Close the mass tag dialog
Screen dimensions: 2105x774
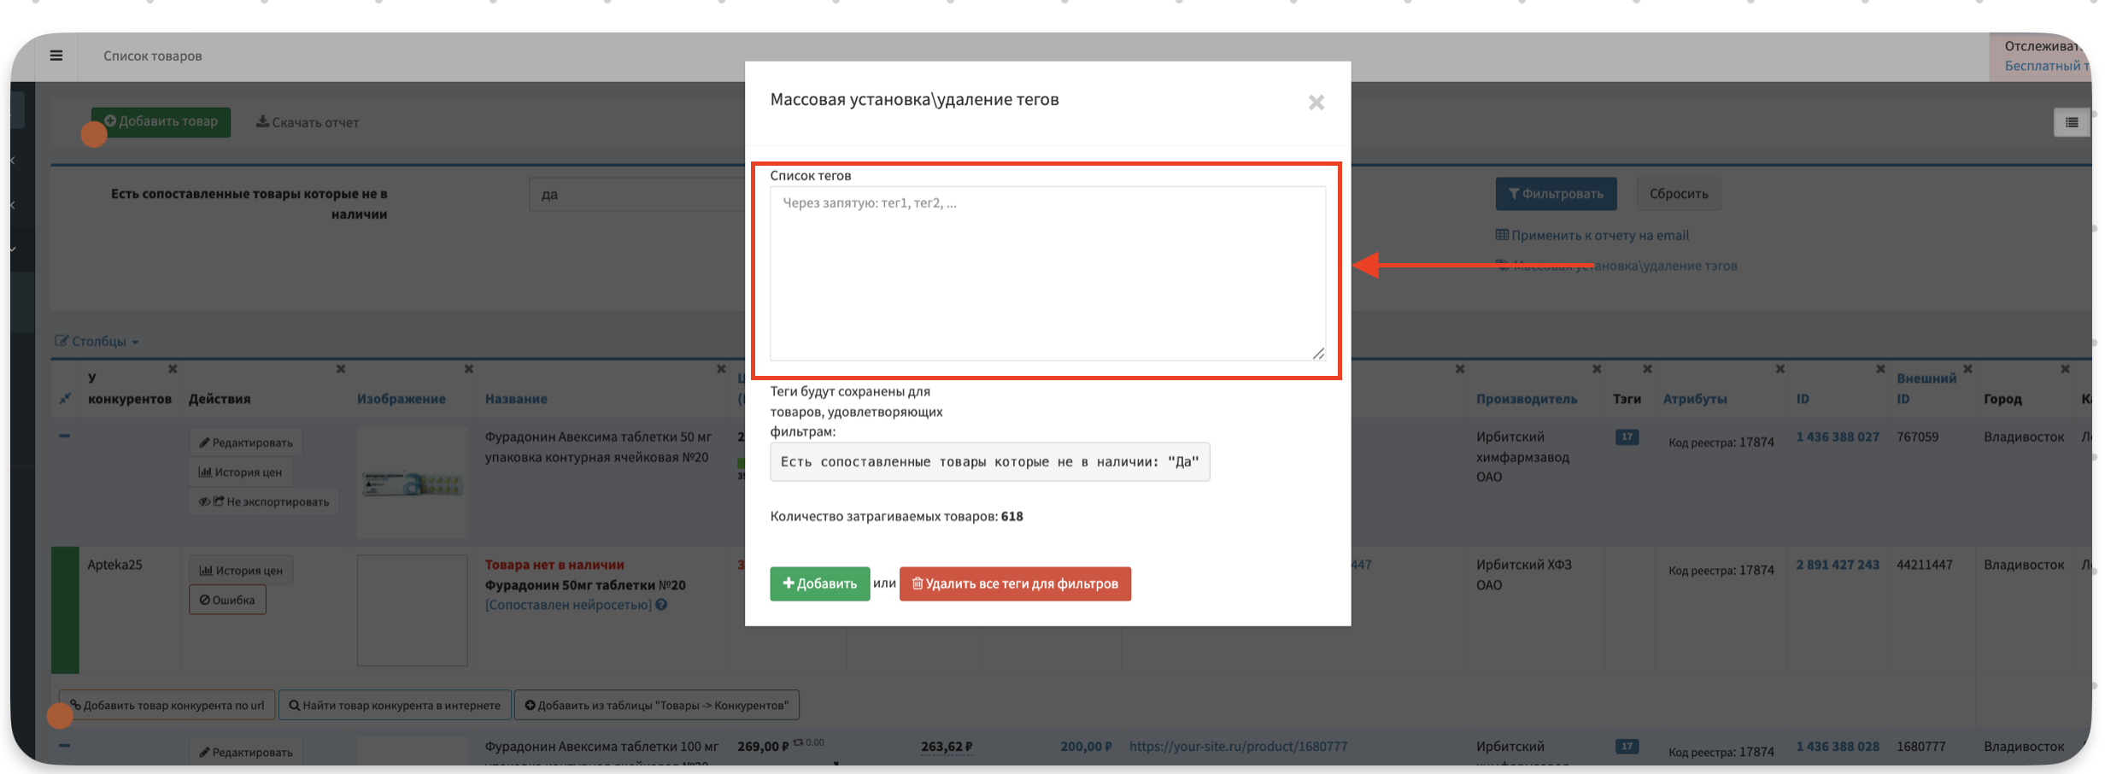1316,103
